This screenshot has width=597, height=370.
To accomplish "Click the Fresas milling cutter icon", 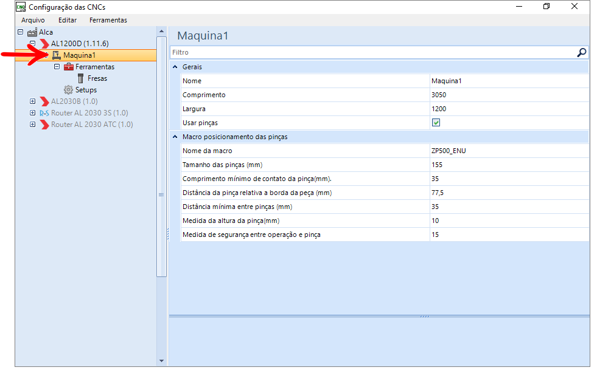I will coord(80,78).
